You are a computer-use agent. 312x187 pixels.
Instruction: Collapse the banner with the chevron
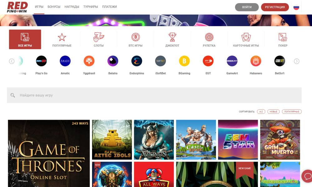point(154,19)
